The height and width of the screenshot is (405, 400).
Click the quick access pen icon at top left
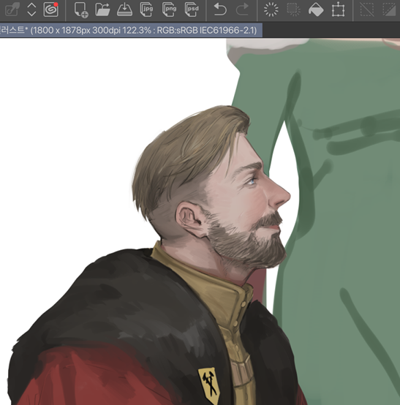[x=12, y=10]
